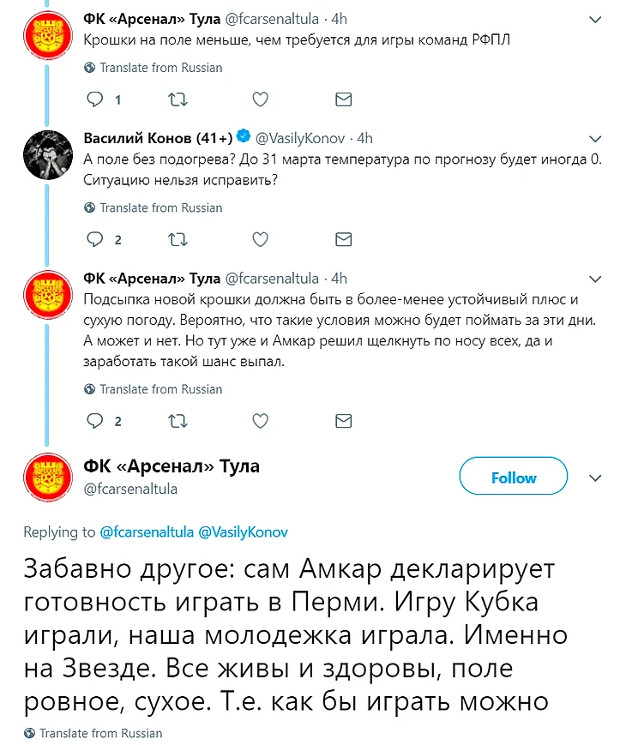The height and width of the screenshot is (745, 626).
Task: Retweet the tweet about Подсыпка новой крошки
Action: tap(178, 421)
